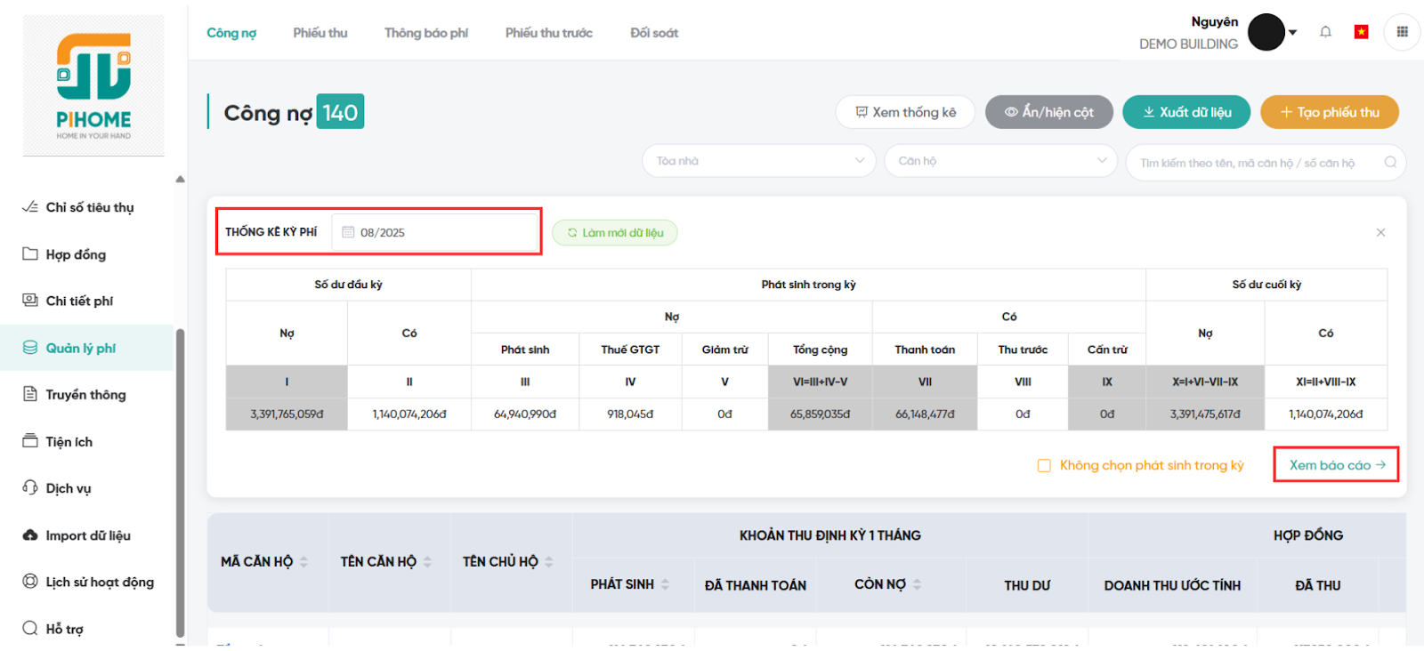Open the Đối soát tab
The width and height of the screenshot is (1424, 651).
pyautogui.click(x=653, y=33)
